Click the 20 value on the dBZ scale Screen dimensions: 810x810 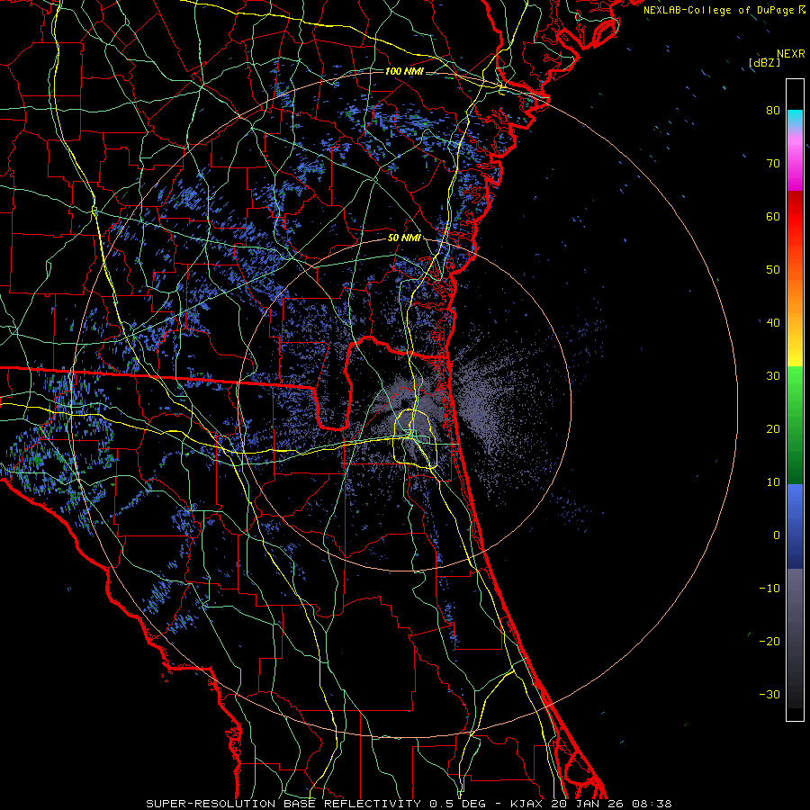point(773,429)
